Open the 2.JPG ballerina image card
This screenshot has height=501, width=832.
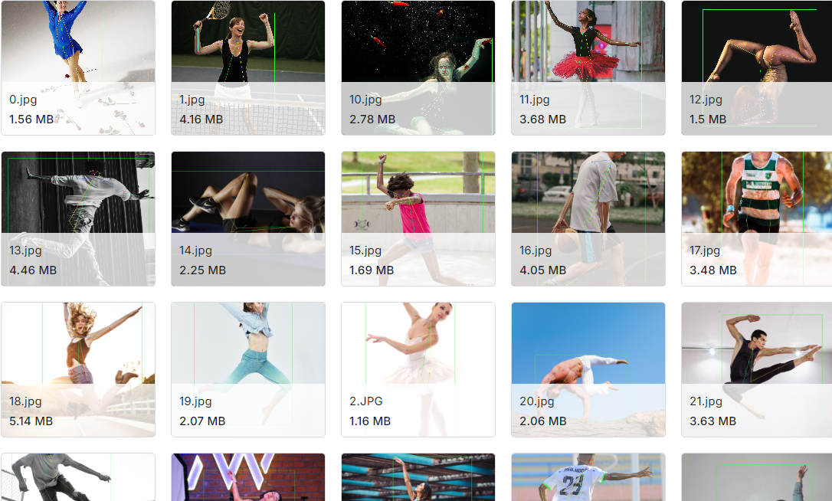(418, 369)
